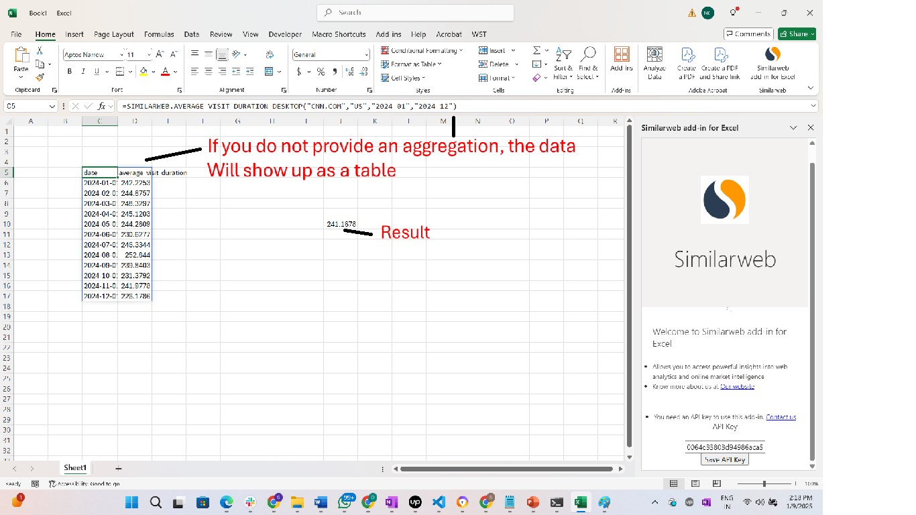Open the Find & Select dropdown
916x515 pixels.
click(x=588, y=64)
